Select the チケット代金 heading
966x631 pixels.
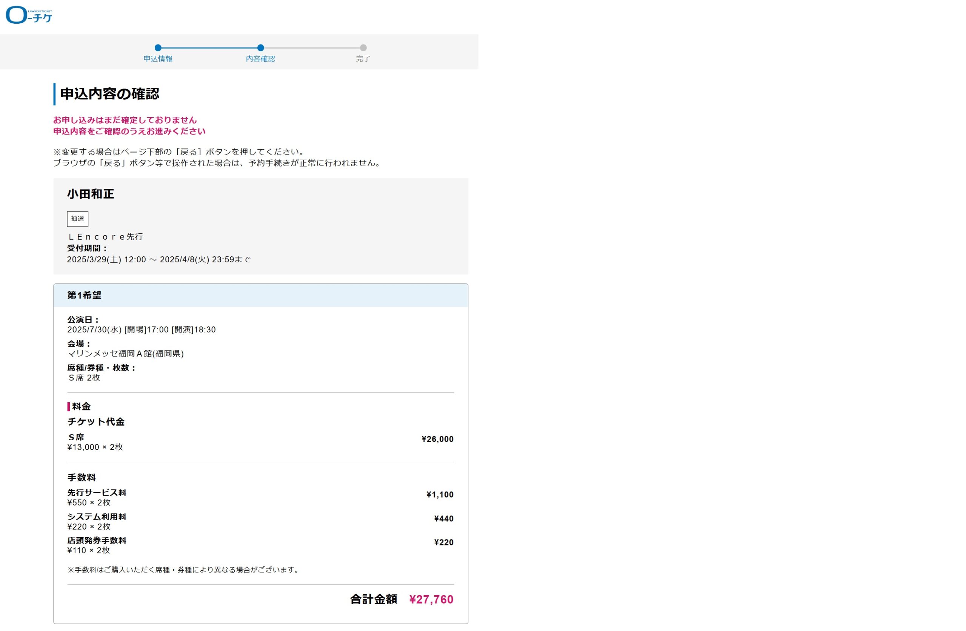click(96, 422)
